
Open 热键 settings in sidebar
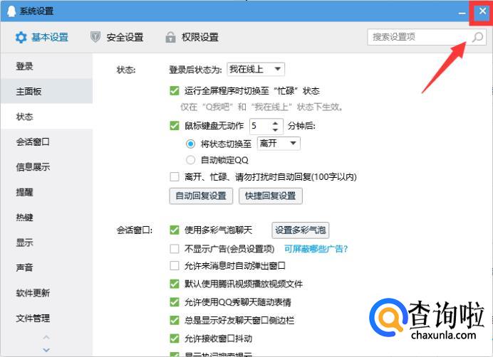pos(46,217)
